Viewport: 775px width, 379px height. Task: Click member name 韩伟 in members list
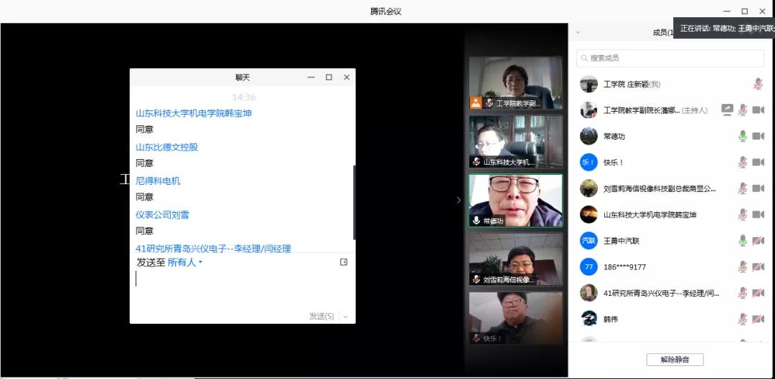pyautogui.click(x=611, y=320)
